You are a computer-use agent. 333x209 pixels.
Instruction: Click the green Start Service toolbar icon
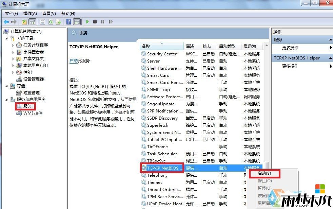[87, 22]
